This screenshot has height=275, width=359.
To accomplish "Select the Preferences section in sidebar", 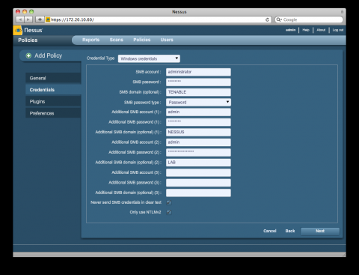I will pos(53,113).
